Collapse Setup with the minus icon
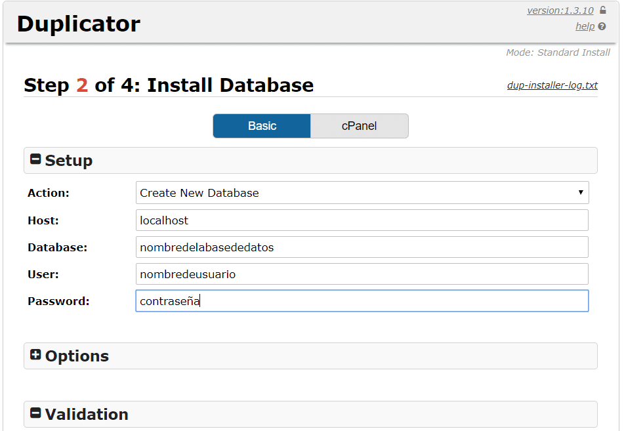 [x=35, y=159]
